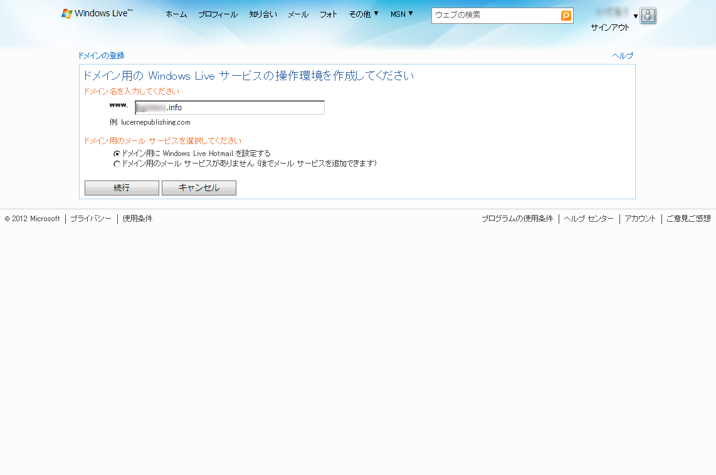
Task: Focus the domain name input field
Action: [229, 108]
